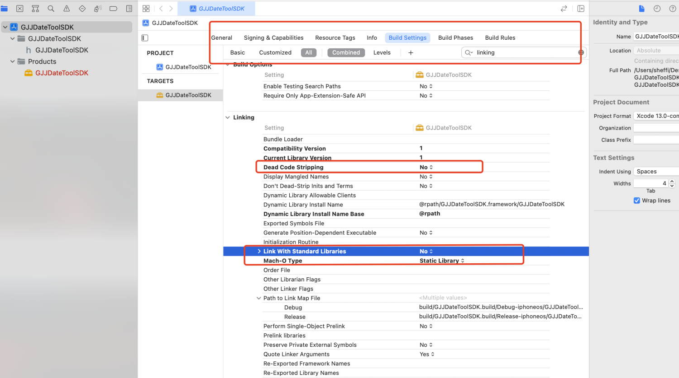
Task: Show Customized build settings
Action: (275, 53)
